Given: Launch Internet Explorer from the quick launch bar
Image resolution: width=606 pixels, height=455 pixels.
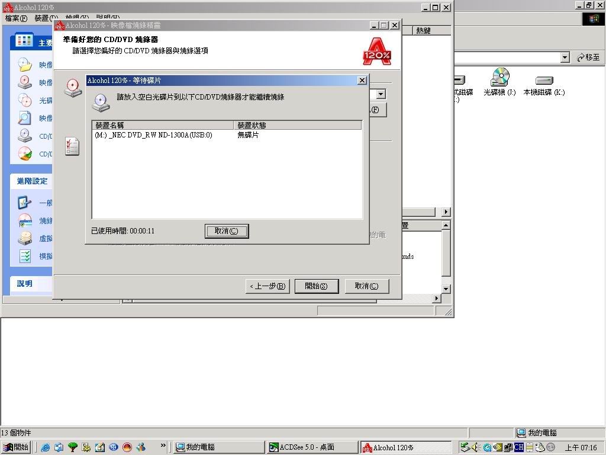Looking at the screenshot, I should coord(45,448).
